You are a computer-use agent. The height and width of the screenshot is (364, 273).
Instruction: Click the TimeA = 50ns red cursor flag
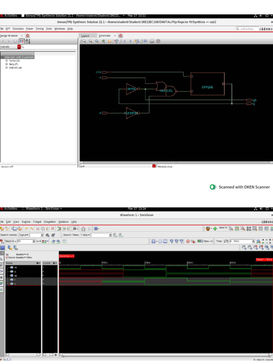pyautogui.click(x=264, y=259)
